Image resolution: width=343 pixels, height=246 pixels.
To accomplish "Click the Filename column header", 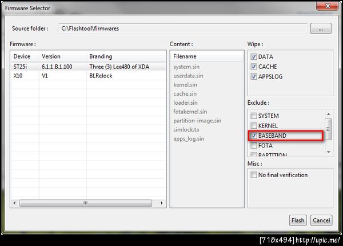I will click(207, 56).
